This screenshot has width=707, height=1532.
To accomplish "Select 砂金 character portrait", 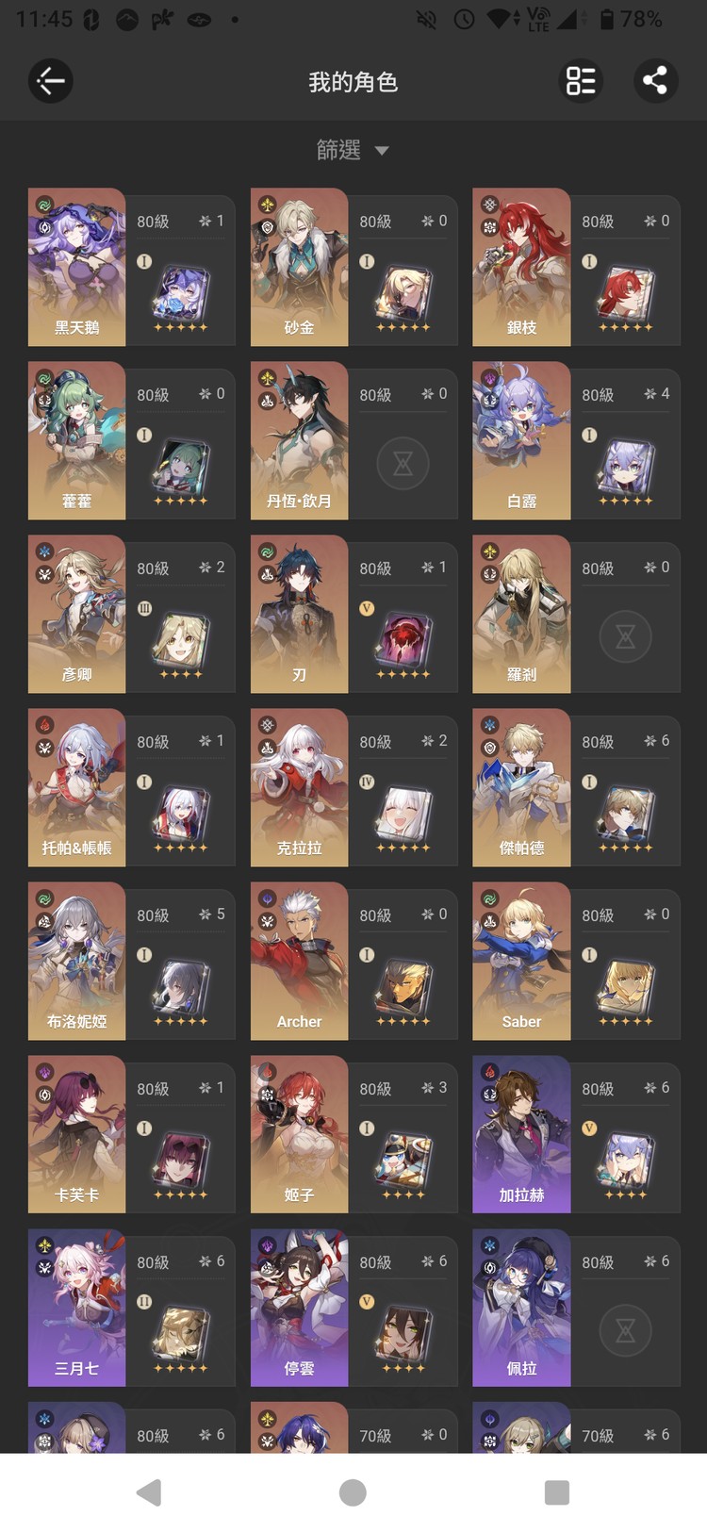I will 299,267.
